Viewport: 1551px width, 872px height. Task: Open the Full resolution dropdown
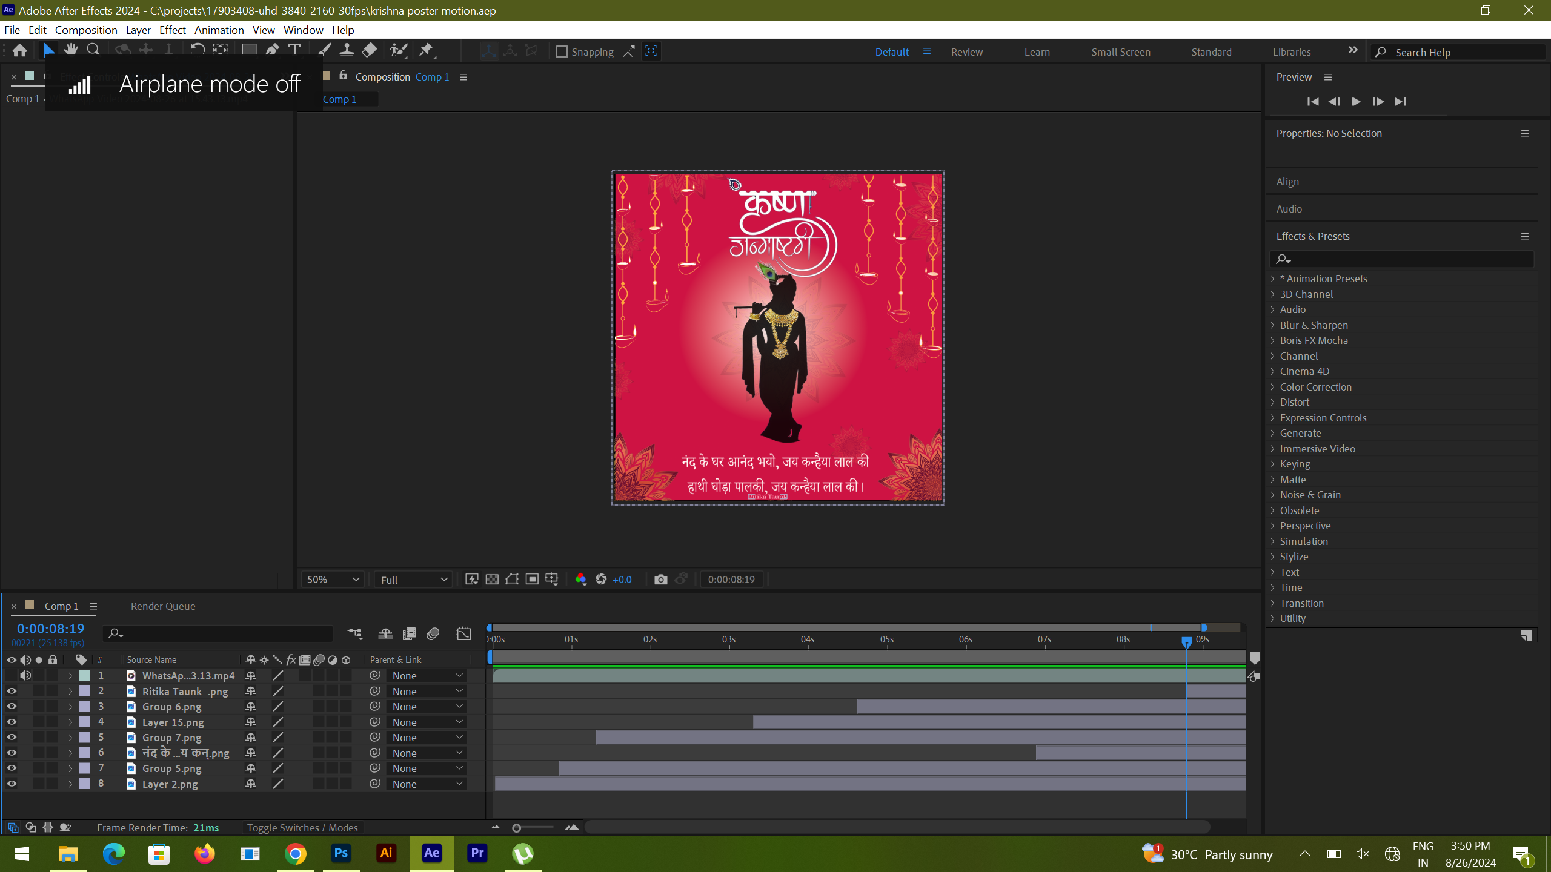click(413, 580)
